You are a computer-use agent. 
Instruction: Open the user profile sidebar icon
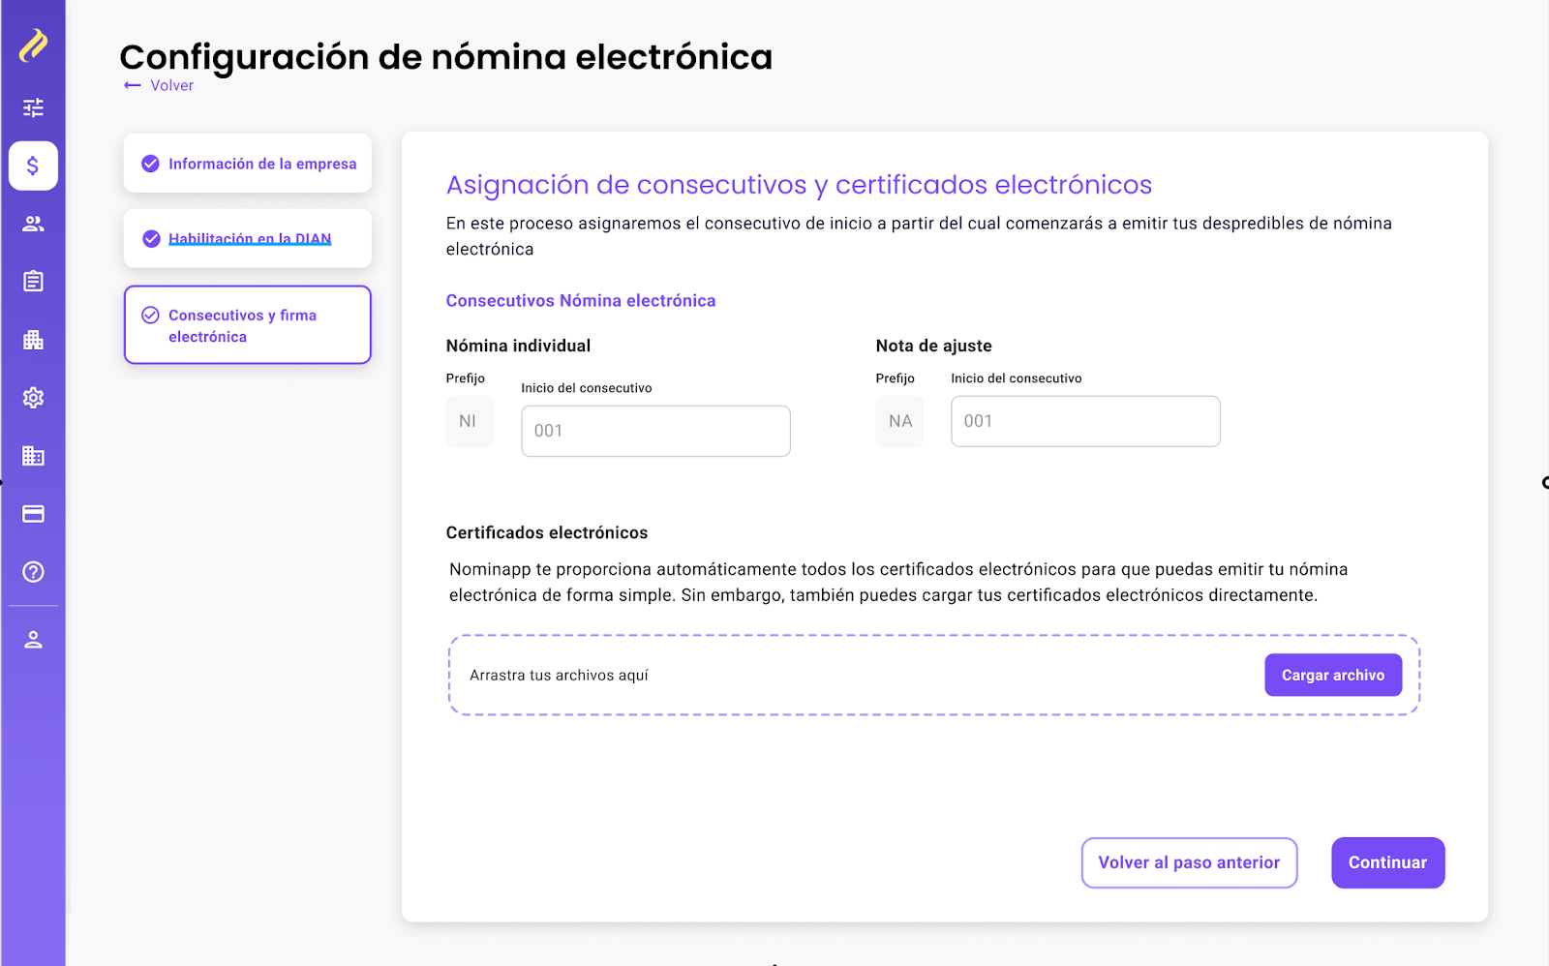pyautogui.click(x=33, y=640)
